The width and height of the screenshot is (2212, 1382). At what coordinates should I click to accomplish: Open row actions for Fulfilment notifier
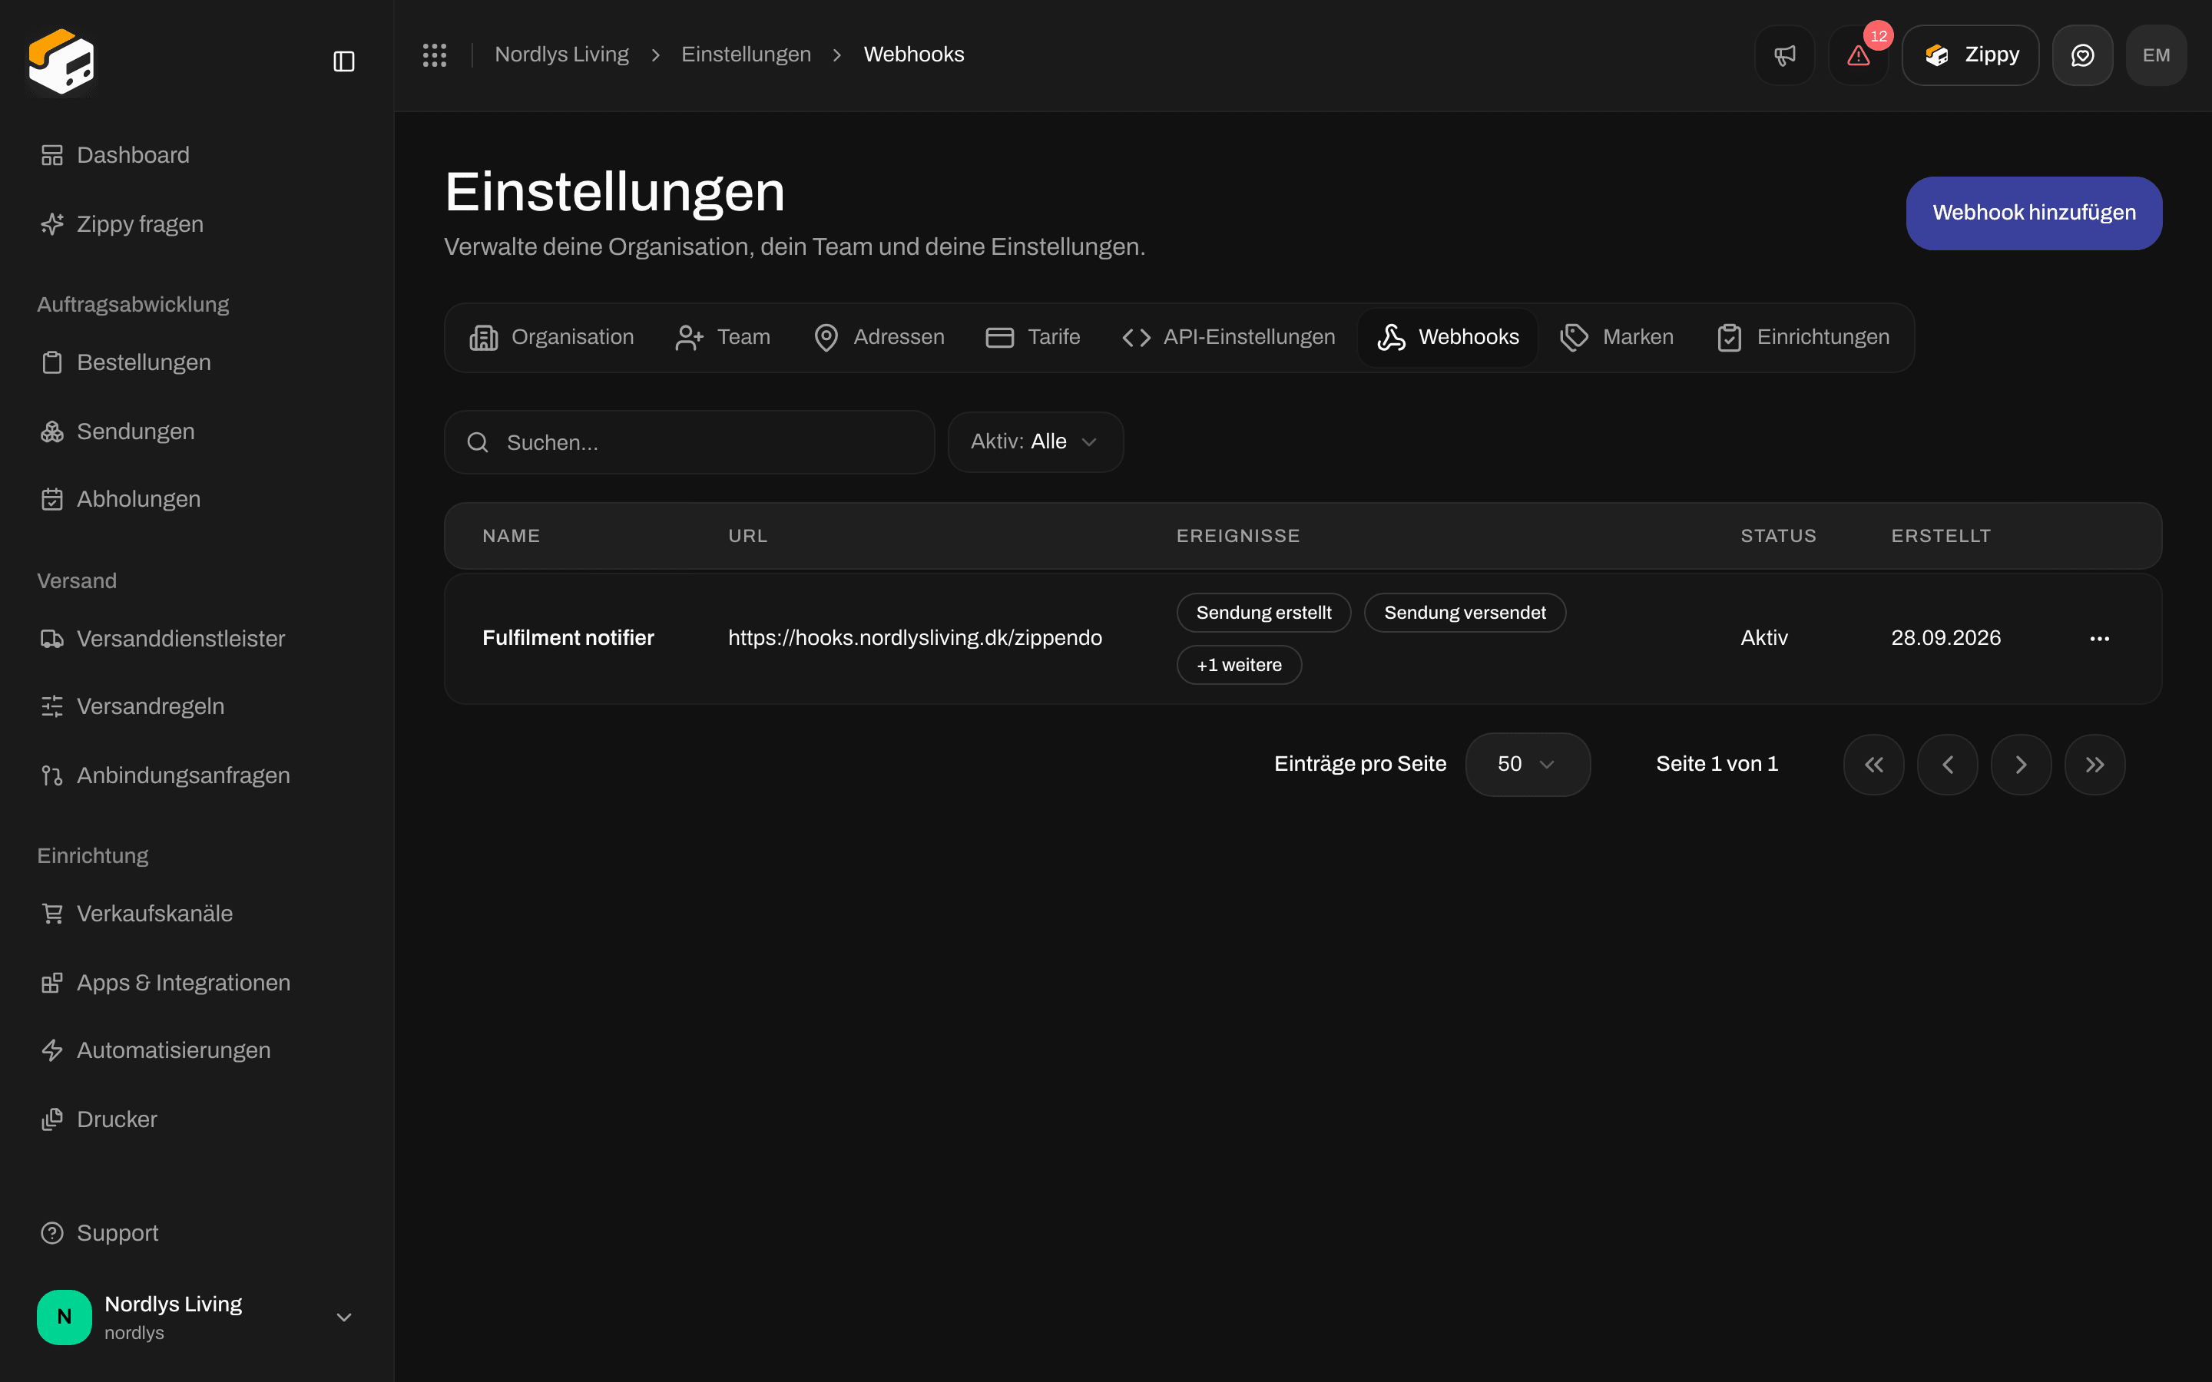pyautogui.click(x=2100, y=638)
